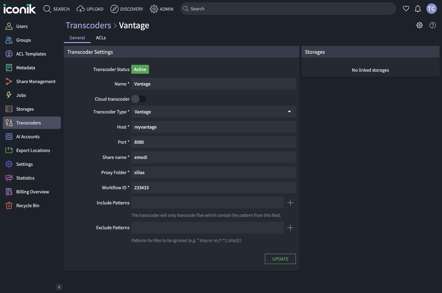This screenshot has width=442, height=293.
Task: Click inside the Workflow ID field
Action: (x=213, y=188)
